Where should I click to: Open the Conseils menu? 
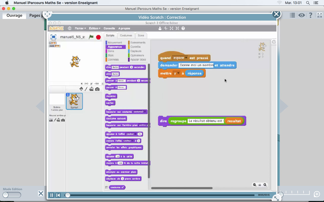point(109,28)
